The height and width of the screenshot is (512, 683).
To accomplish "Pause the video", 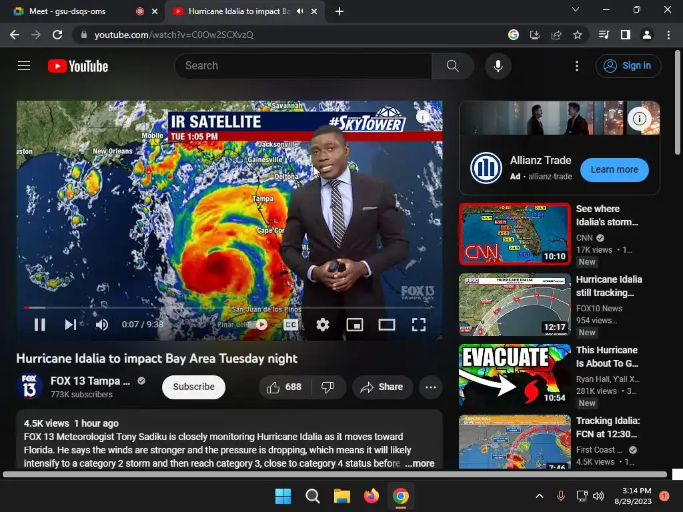I will (x=39, y=325).
